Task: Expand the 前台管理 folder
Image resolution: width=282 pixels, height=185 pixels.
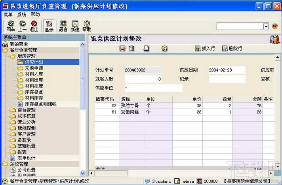Action: pos(27,110)
